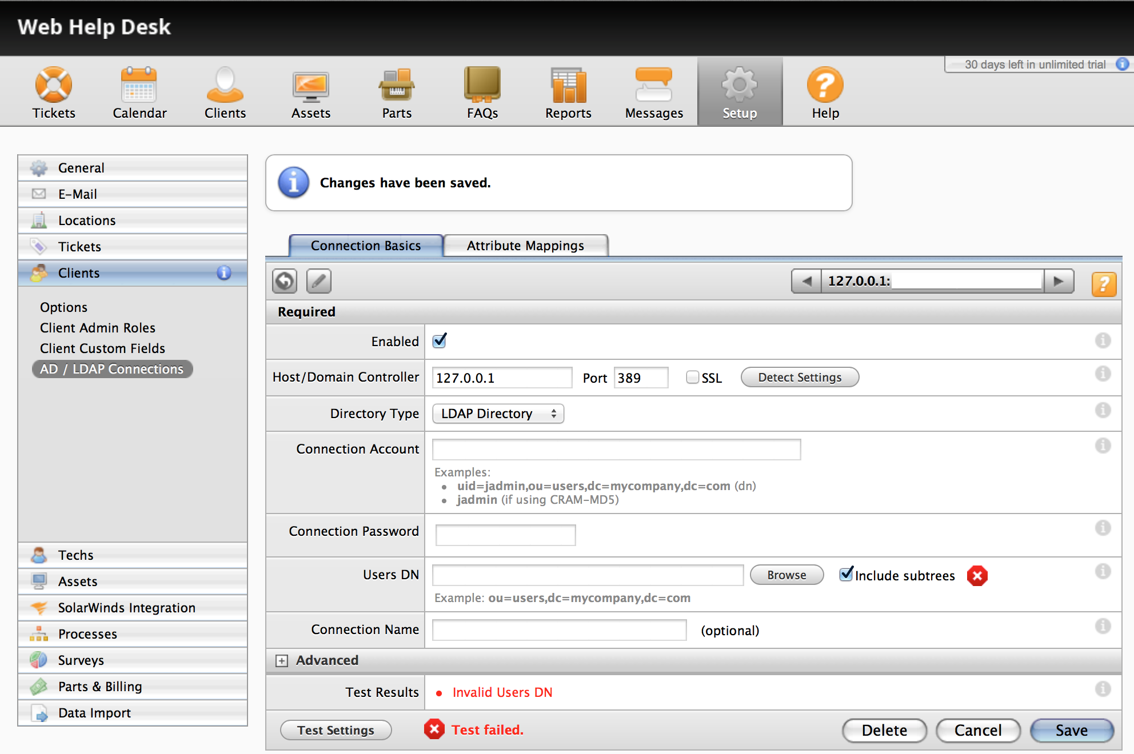Click the info icon for Host/Domain Controller row

point(1103,374)
